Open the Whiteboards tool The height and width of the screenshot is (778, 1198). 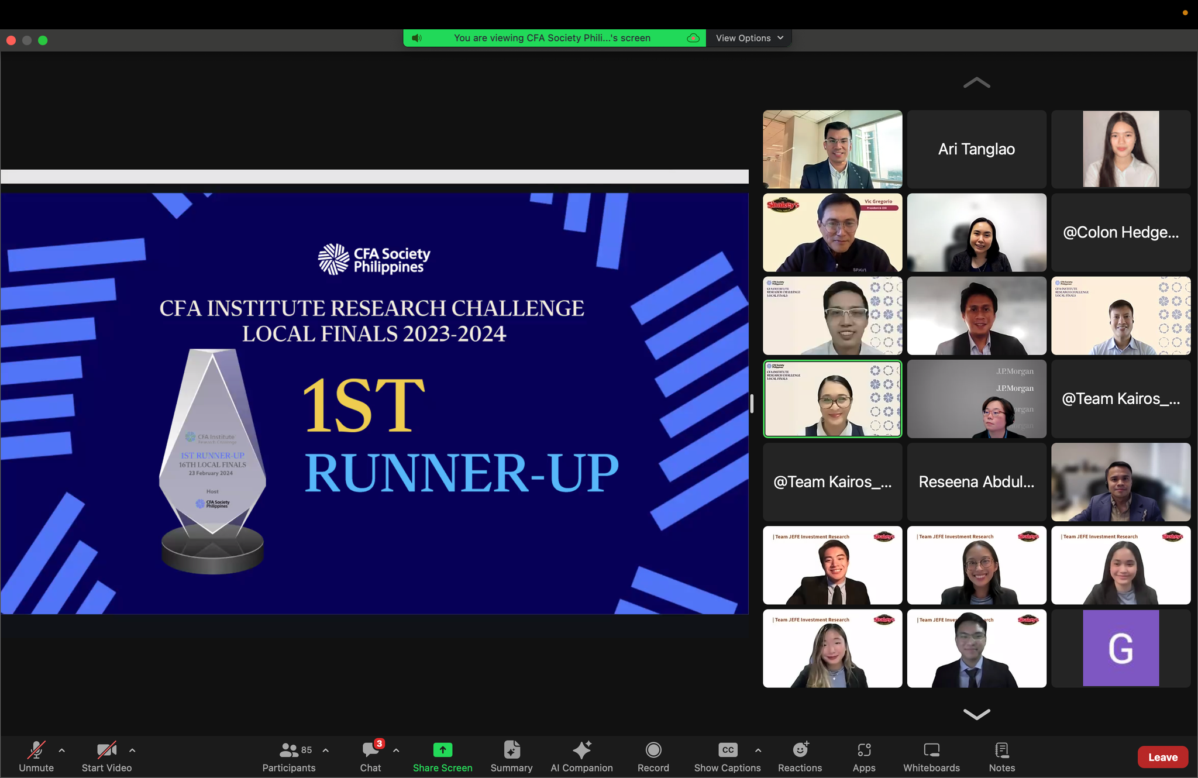click(931, 751)
